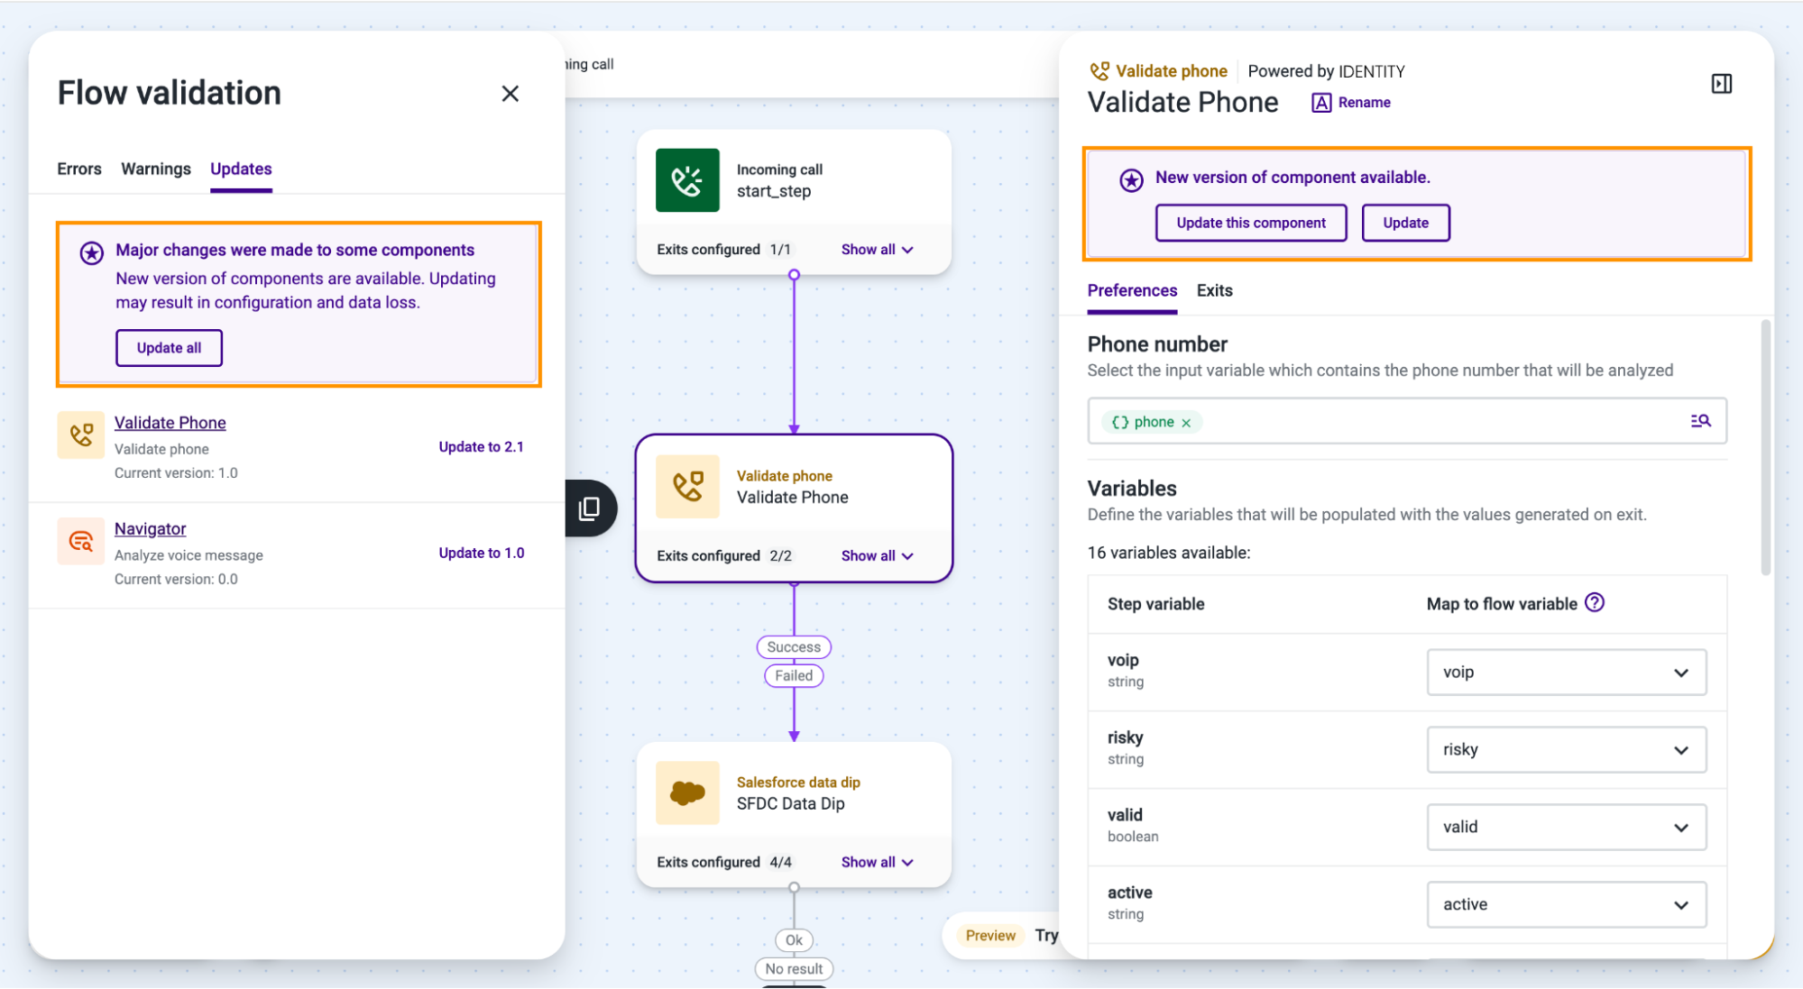Open the voip flow variable dropdown
The width and height of the screenshot is (1803, 989).
click(1566, 673)
